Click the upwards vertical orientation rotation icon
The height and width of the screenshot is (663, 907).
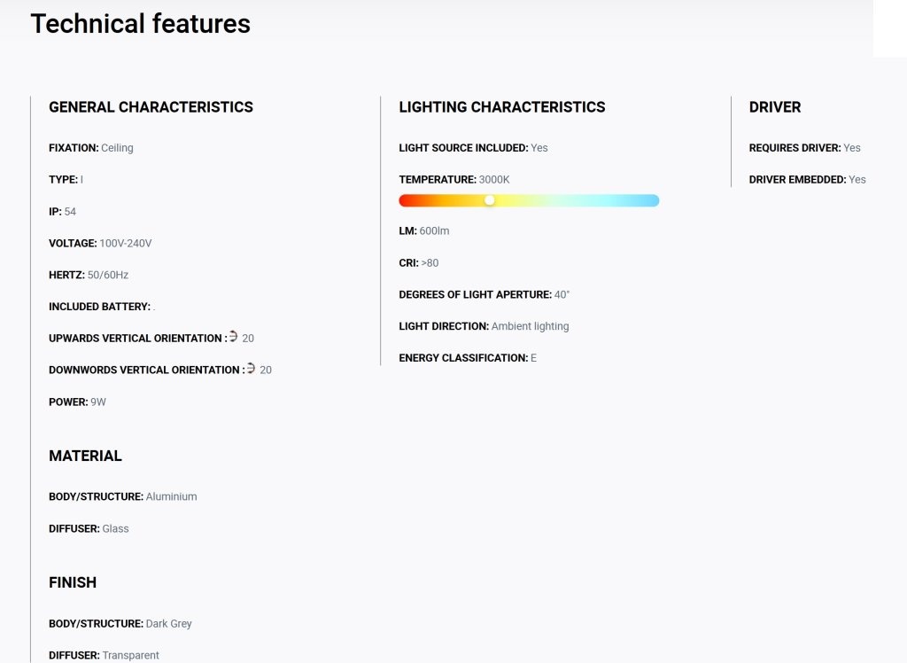pyautogui.click(x=233, y=336)
